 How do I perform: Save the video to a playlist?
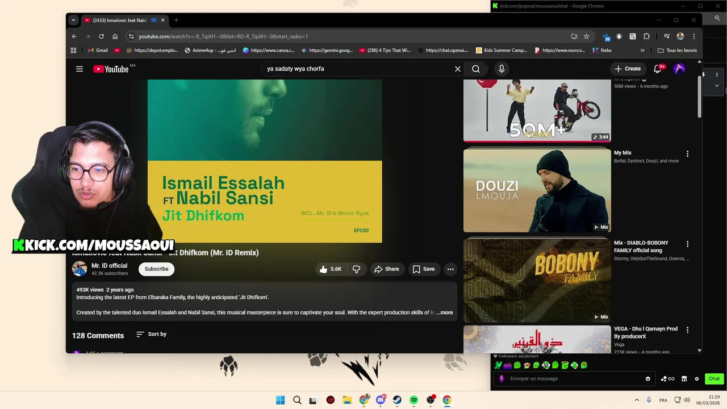[424, 269]
